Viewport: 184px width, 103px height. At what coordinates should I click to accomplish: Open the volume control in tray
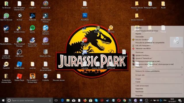[158, 100]
